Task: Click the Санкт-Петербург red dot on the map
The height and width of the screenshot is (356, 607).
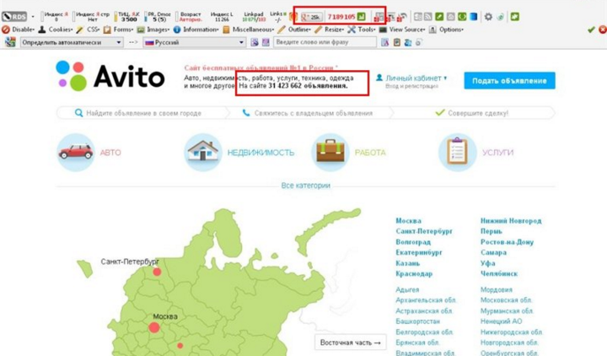Action: pyautogui.click(x=157, y=272)
